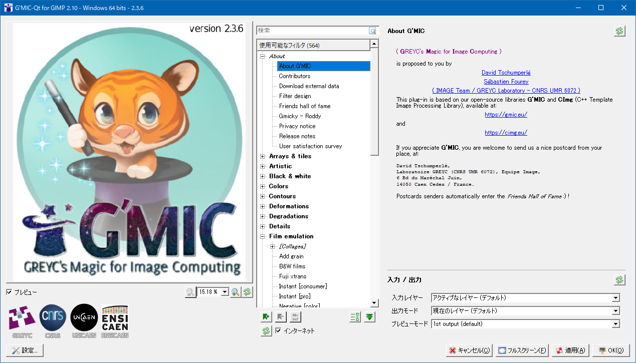This screenshot has height=363, width=636.
Task: Remove the selected fave bookmark
Action: point(281,316)
